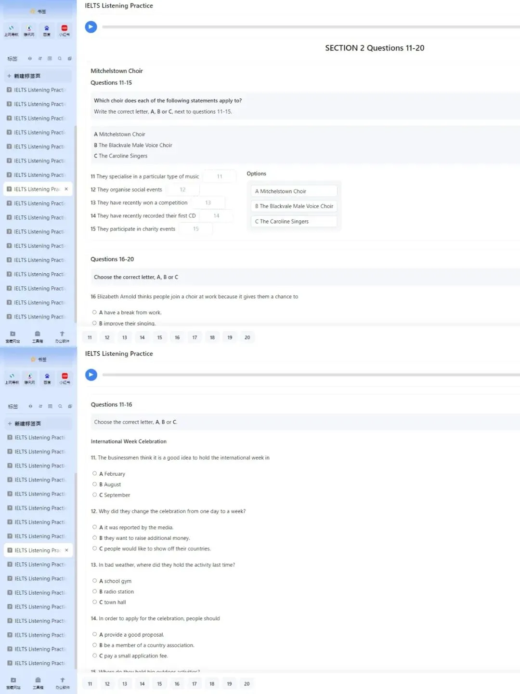520x694 pixels.
Task: Jump to question 15 in the lower window navigator
Action: pos(159,683)
